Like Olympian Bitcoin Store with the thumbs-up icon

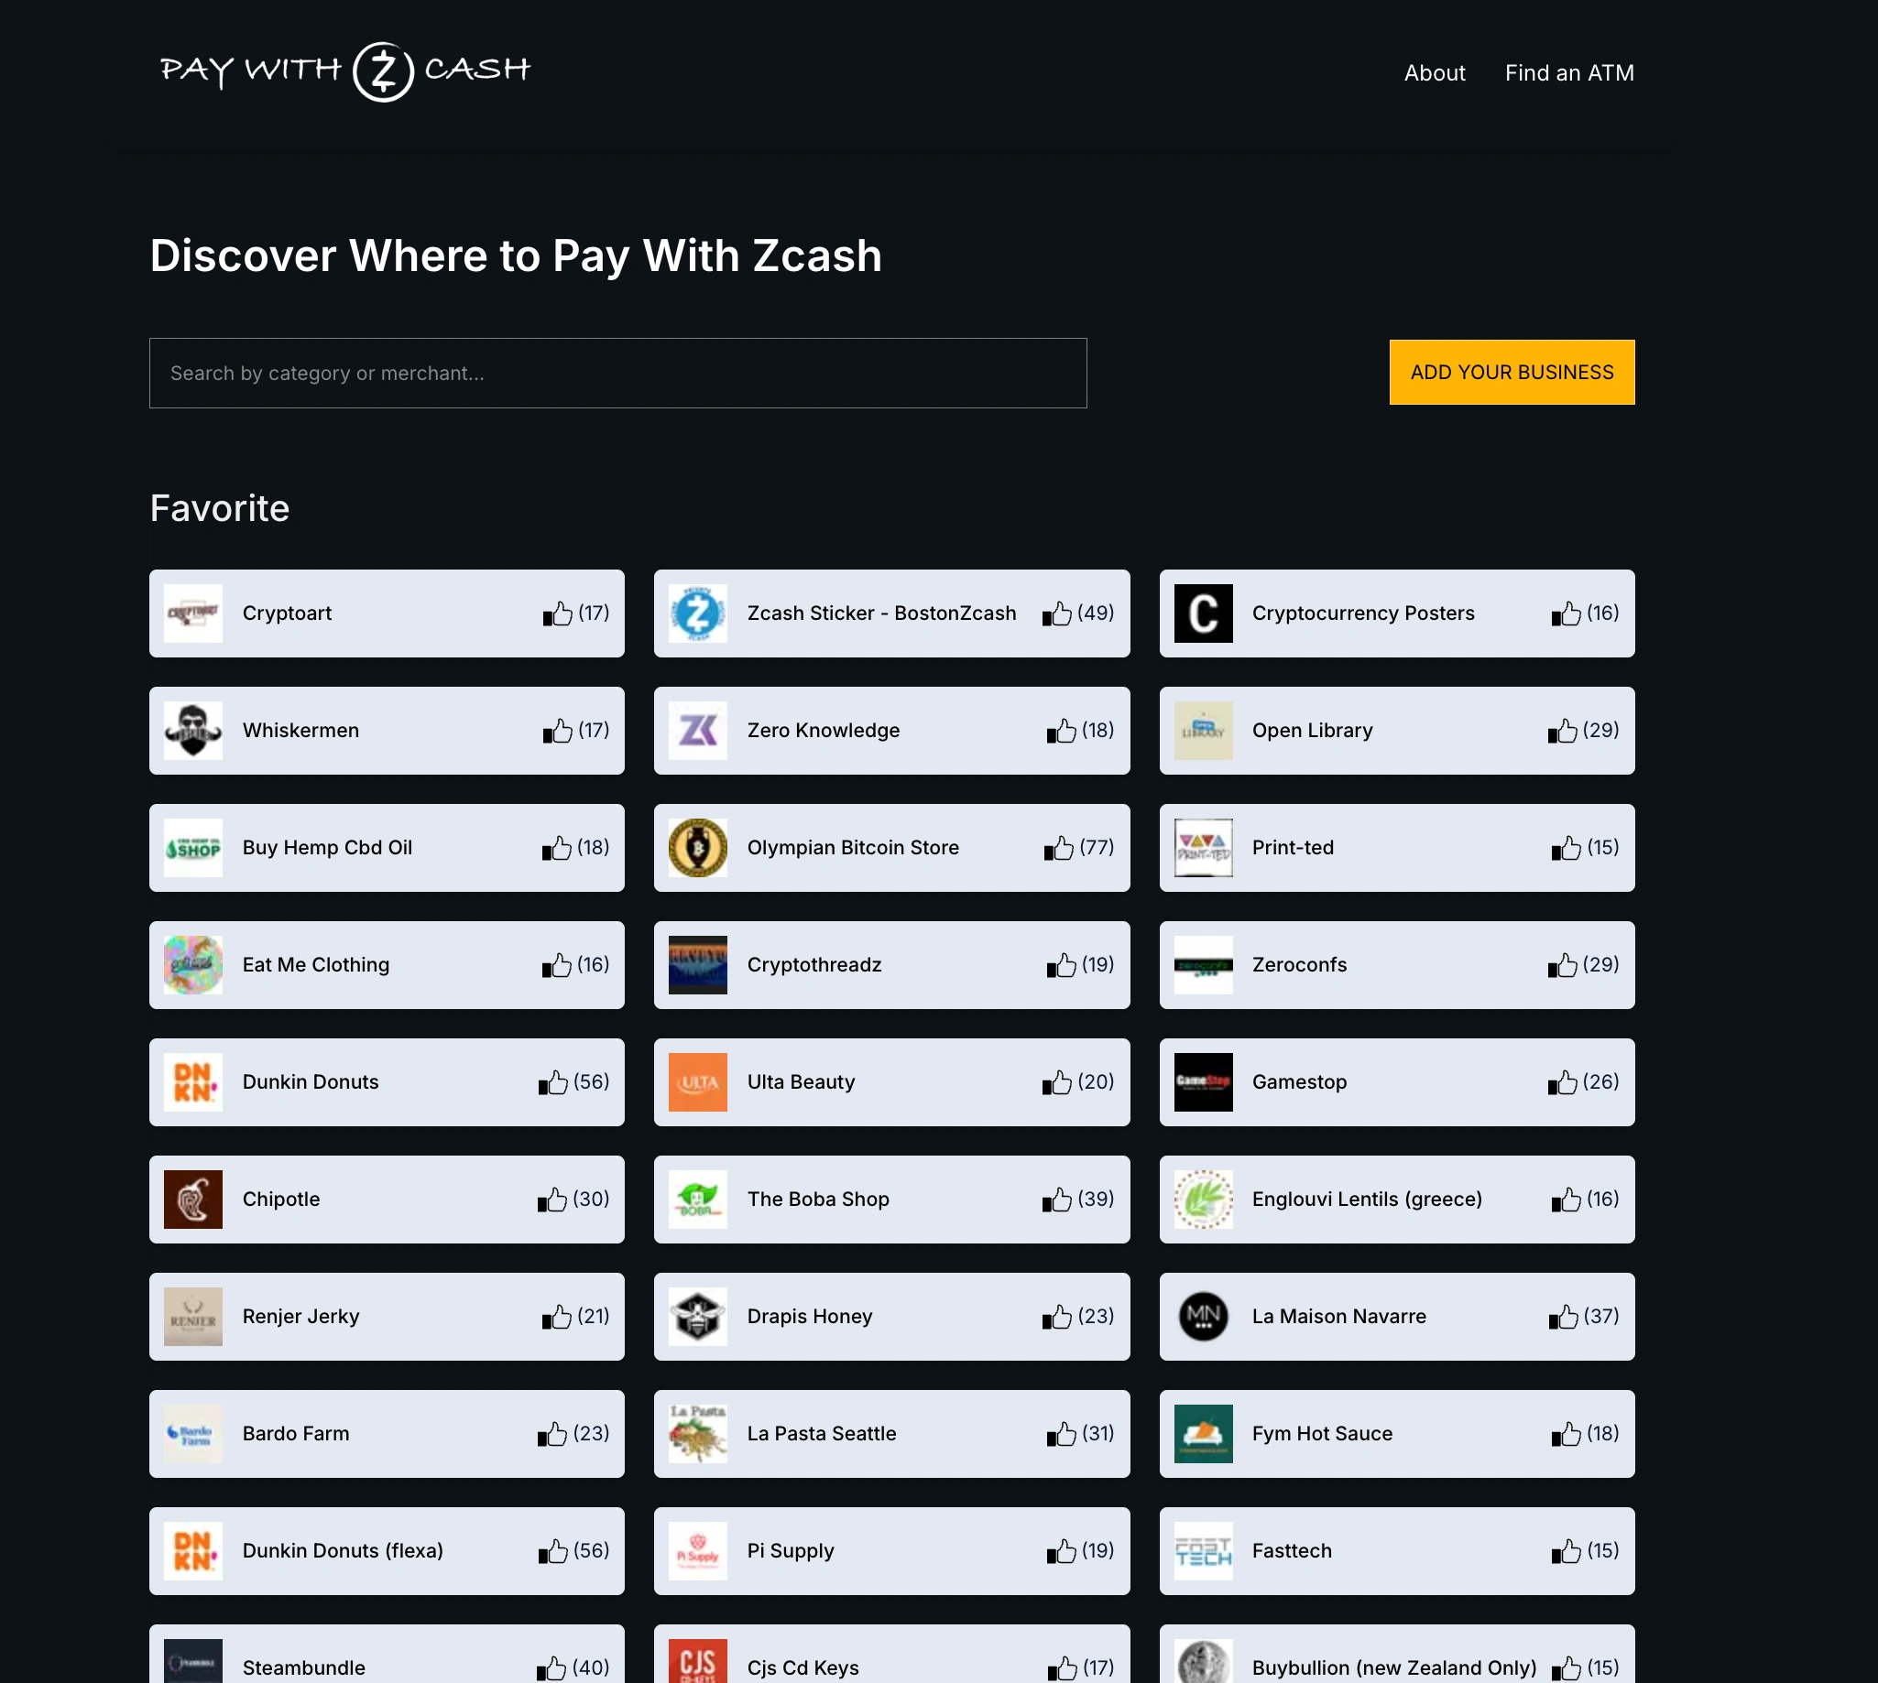pyautogui.click(x=1058, y=848)
